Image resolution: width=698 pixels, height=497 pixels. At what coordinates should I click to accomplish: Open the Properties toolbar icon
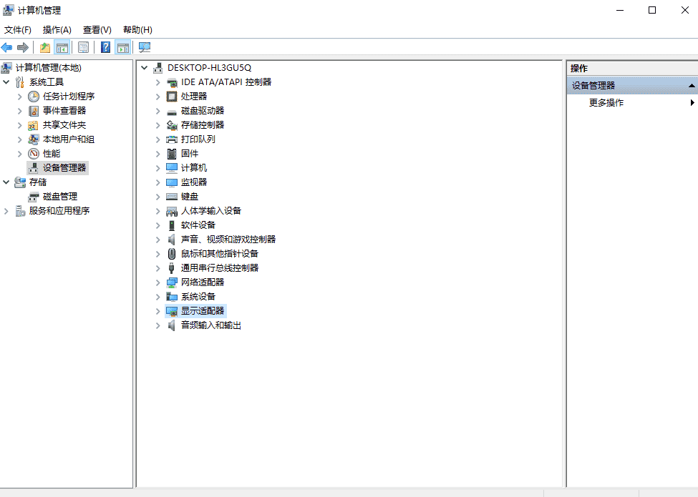(x=83, y=47)
